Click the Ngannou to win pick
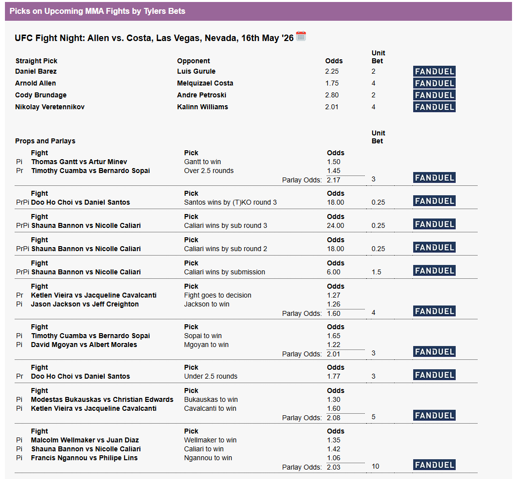This screenshot has height=479, width=514. pyautogui.click(x=208, y=458)
